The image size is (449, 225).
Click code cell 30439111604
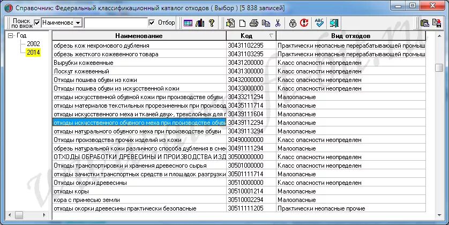(x=251, y=114)
